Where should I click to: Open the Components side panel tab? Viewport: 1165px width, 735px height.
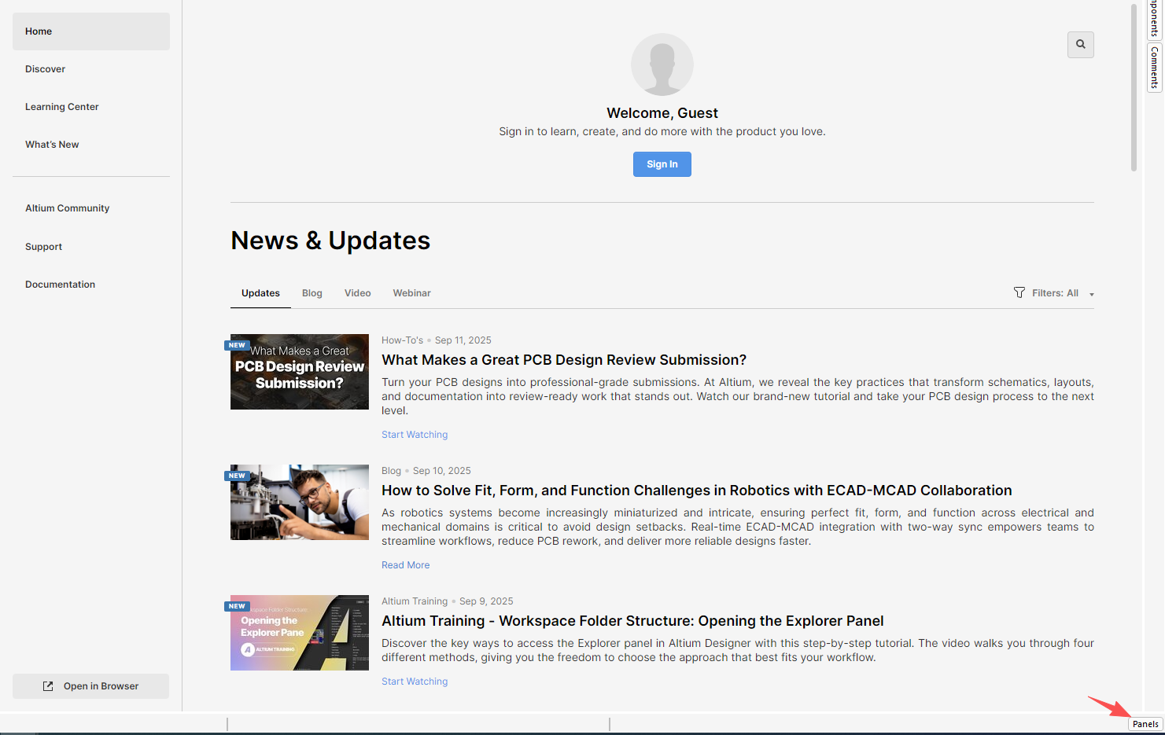(x=1155, y=19)
